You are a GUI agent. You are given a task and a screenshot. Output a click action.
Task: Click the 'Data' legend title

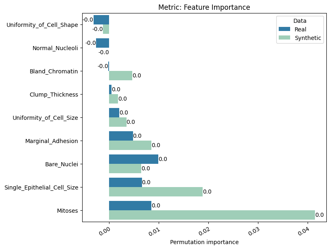300,21
